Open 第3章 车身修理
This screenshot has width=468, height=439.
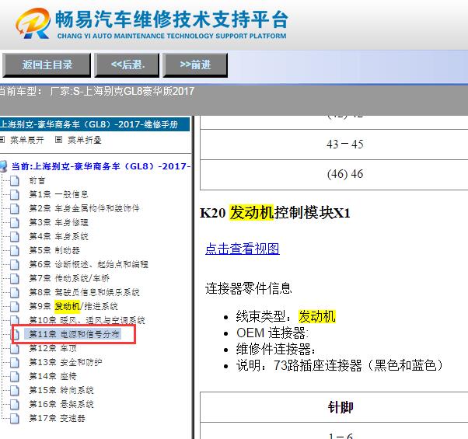[58, 222]
